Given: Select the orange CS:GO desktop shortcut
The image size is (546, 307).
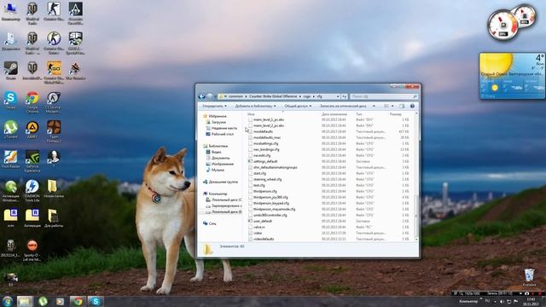Looking at the screenshot, I should pos(54,72).
